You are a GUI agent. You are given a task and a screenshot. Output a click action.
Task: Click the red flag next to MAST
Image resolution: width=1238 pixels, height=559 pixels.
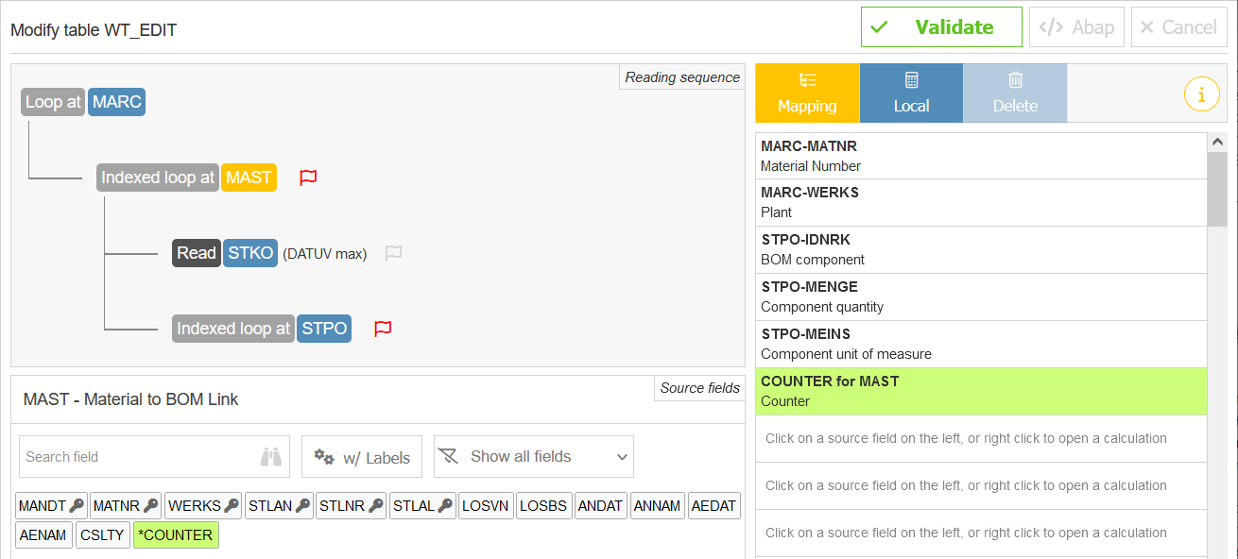coord(308,178)
